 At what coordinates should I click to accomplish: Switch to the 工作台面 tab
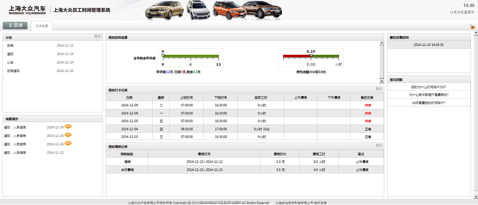click(x=41, y=26)
